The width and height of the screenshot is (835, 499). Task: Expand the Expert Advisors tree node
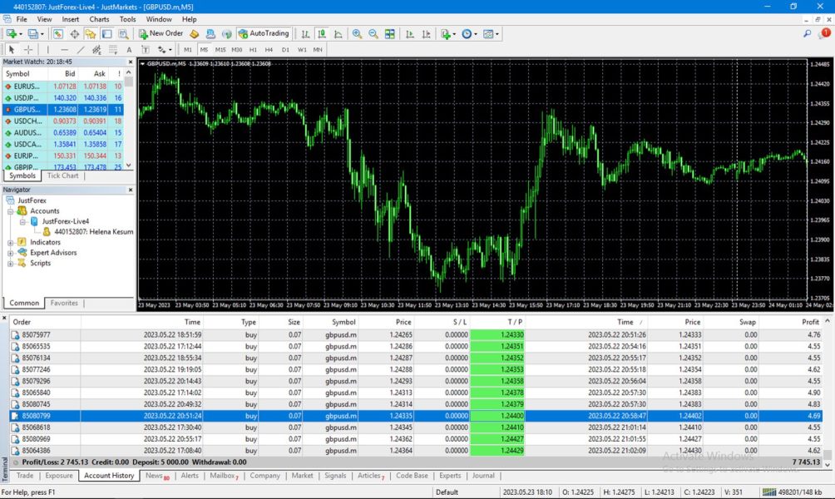[x=11, y=253]
